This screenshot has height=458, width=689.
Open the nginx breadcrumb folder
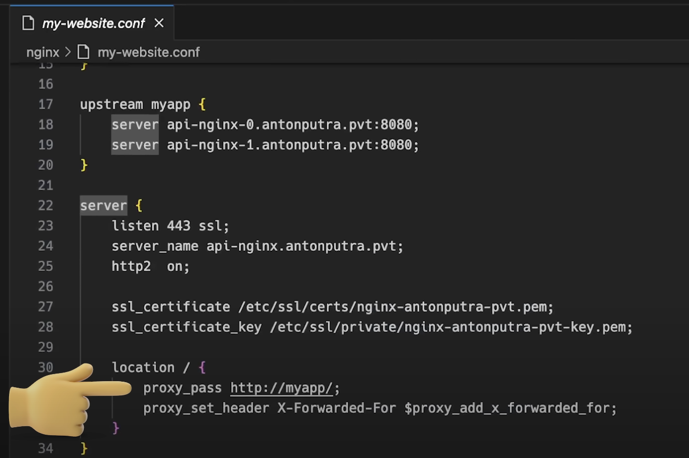[43, 52]
